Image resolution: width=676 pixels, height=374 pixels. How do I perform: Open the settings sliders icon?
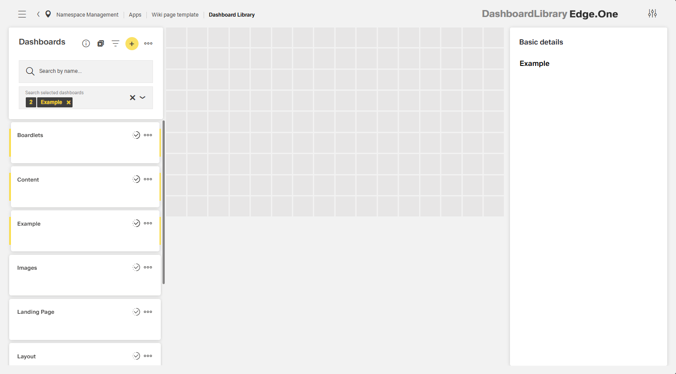(x=652, y=14)
